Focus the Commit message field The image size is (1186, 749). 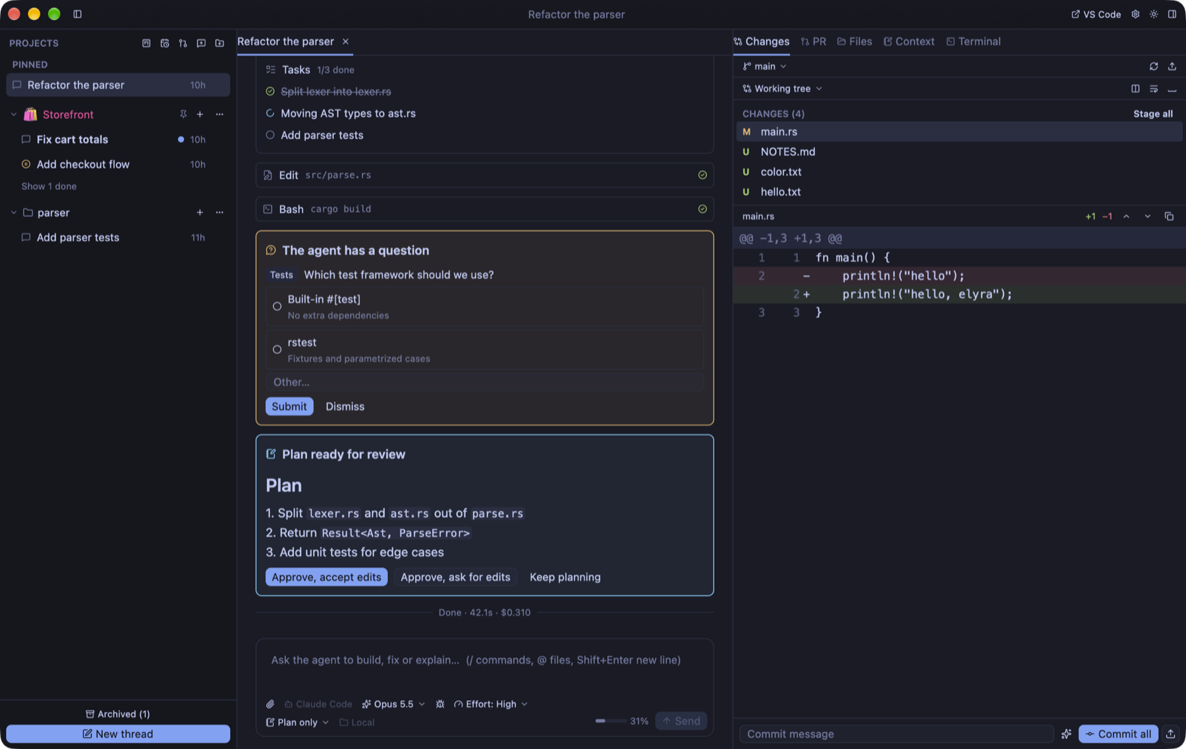point(896,734)
